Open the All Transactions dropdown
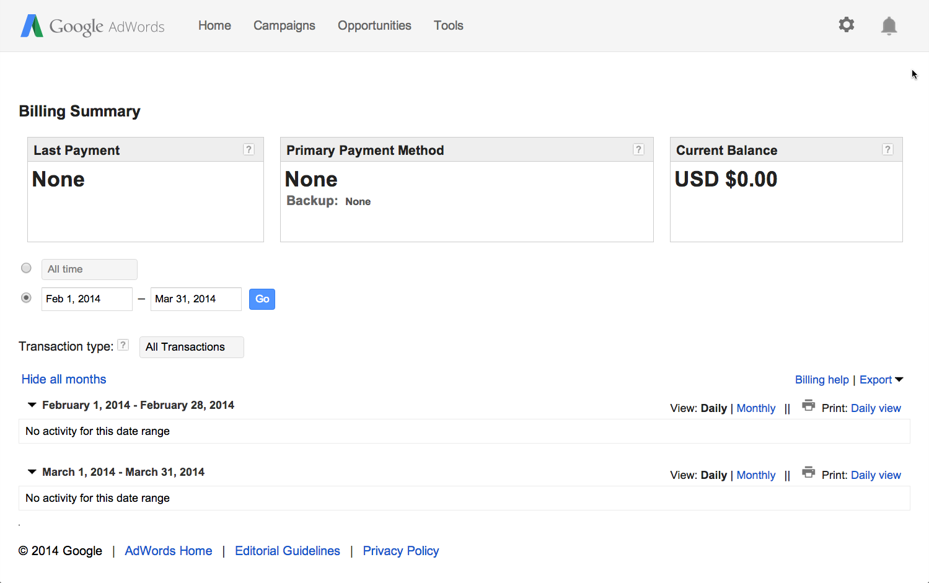The height and width of the screenshot is (583, 929). pos(192,347)
